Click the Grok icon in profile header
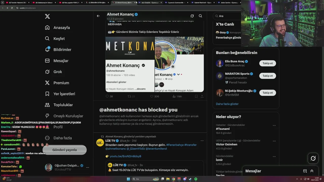 pos(192,16)
